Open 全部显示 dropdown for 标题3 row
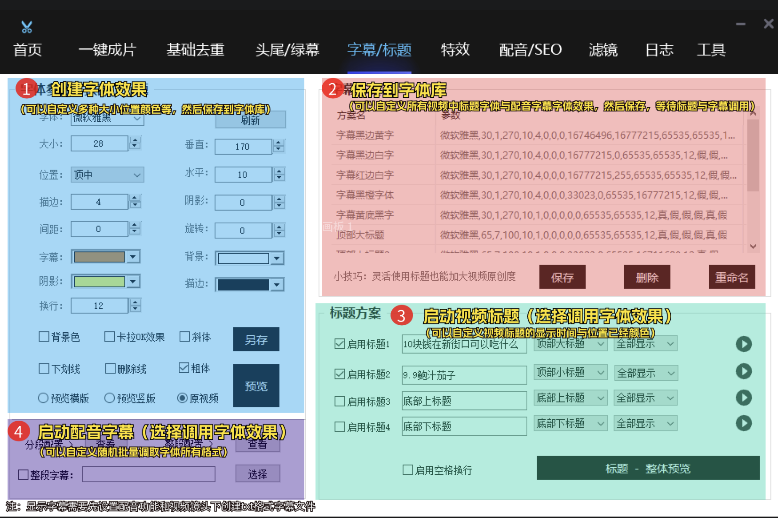 [645, 398]
